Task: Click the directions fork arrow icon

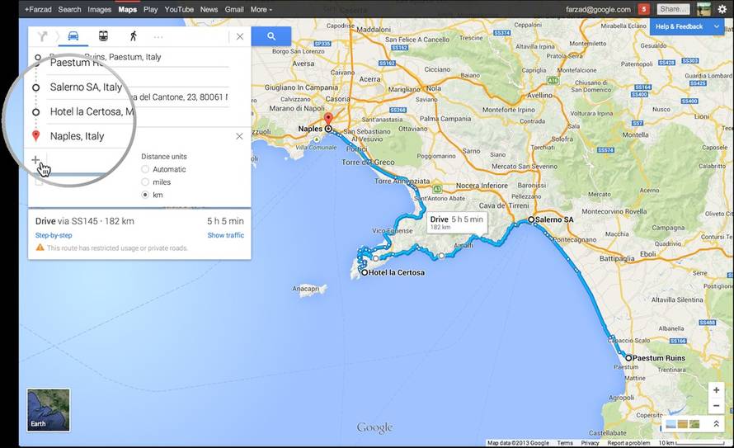Action: [43, 36]
